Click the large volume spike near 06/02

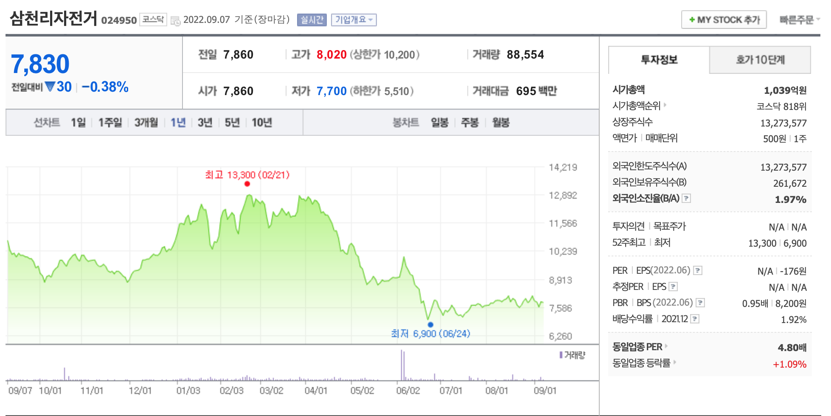pyautogui.click(x=402, y=365)
